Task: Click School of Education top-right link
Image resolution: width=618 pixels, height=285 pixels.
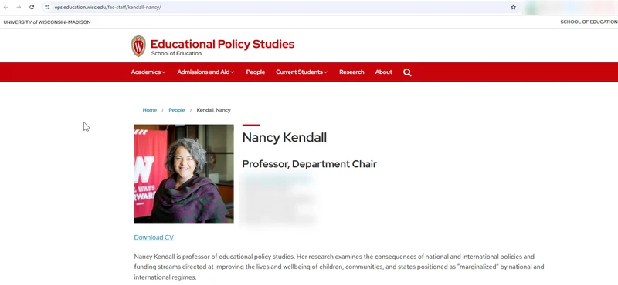Action: coord(589,22)
